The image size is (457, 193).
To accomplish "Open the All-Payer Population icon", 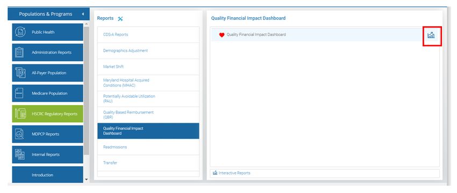I will (x=20, y=73).
